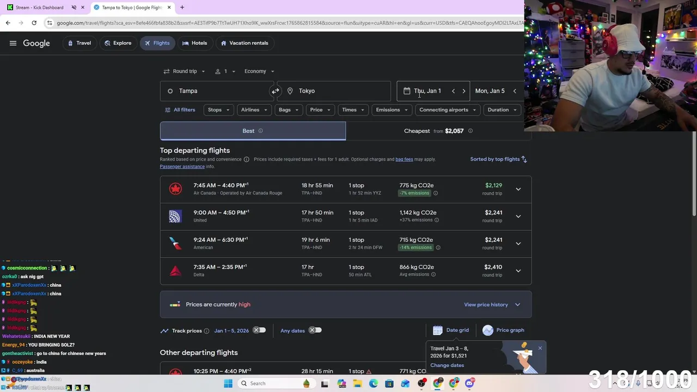Open Discord from the taskbar
The width and height of the screenshot is (697, 392).
pos(469,383)
